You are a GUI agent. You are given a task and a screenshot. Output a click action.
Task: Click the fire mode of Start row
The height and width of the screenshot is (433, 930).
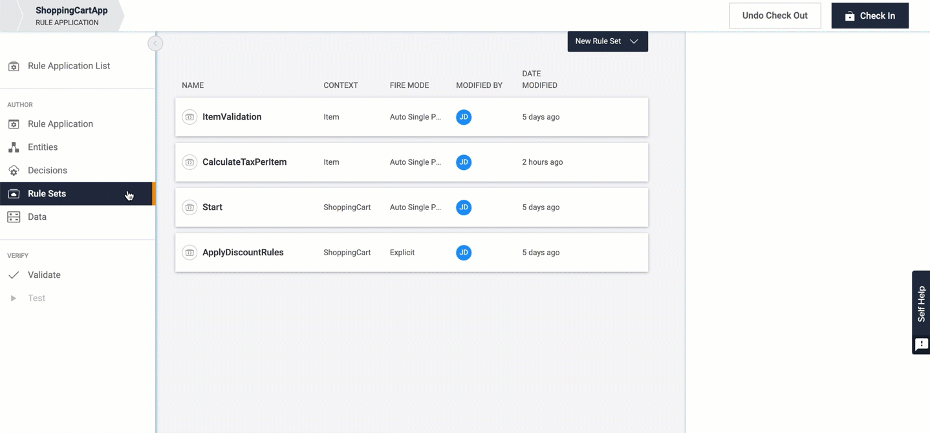[415, 207]
